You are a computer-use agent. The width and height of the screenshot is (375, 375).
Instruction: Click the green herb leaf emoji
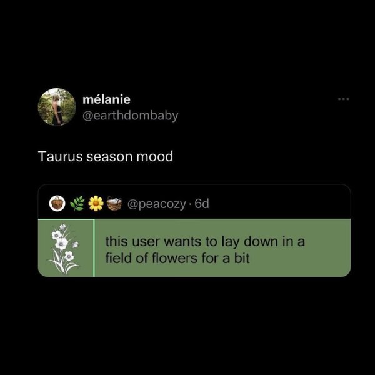(77, 203)
